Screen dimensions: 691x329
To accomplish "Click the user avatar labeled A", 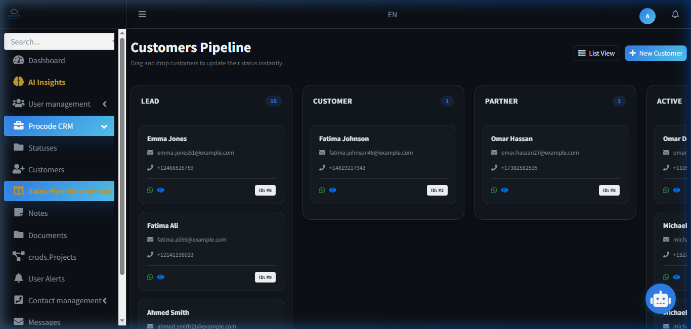I will pyautogui.click(x=647, y=16).
